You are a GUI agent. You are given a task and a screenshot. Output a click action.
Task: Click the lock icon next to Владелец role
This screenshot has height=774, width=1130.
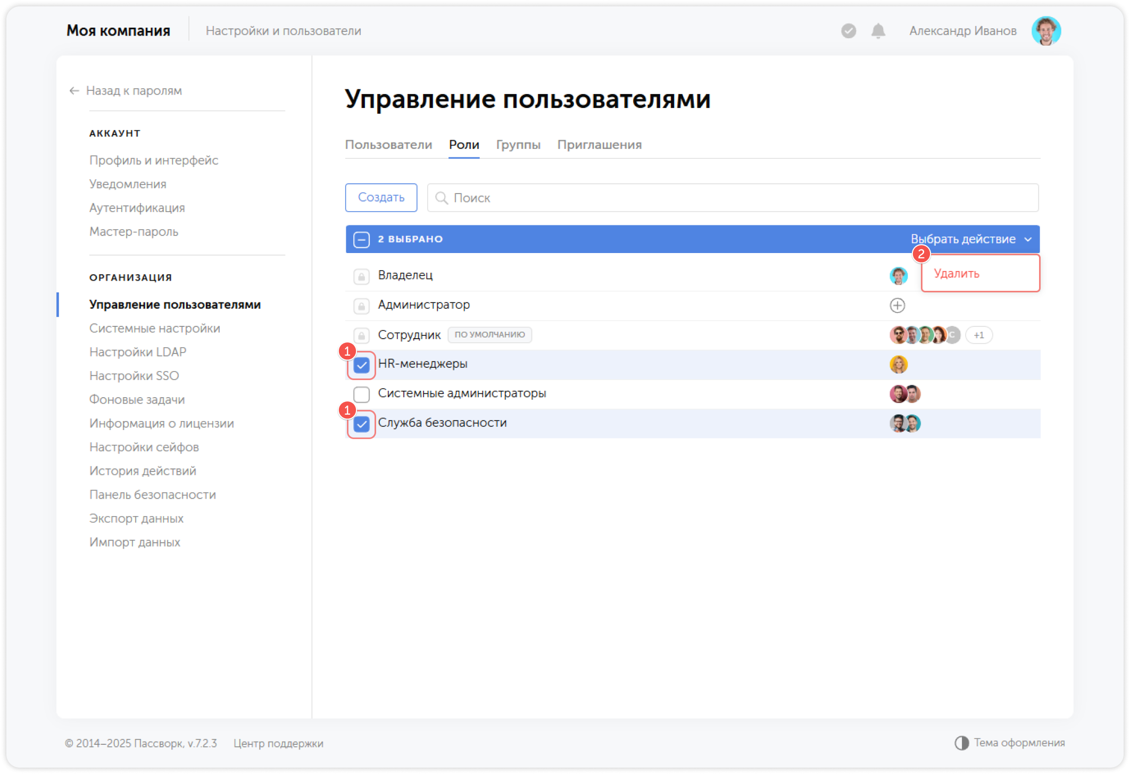click(361, 276)
